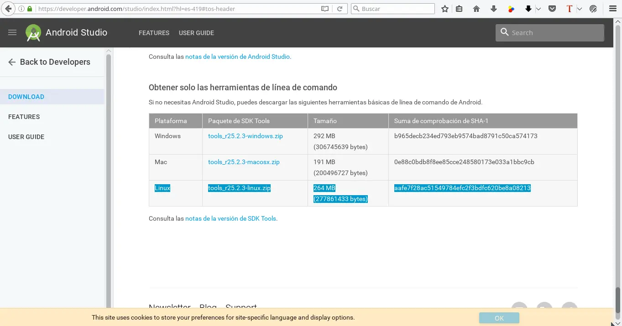Download tools_r25.2.3-macosx.zip

(x=244, y=162)
